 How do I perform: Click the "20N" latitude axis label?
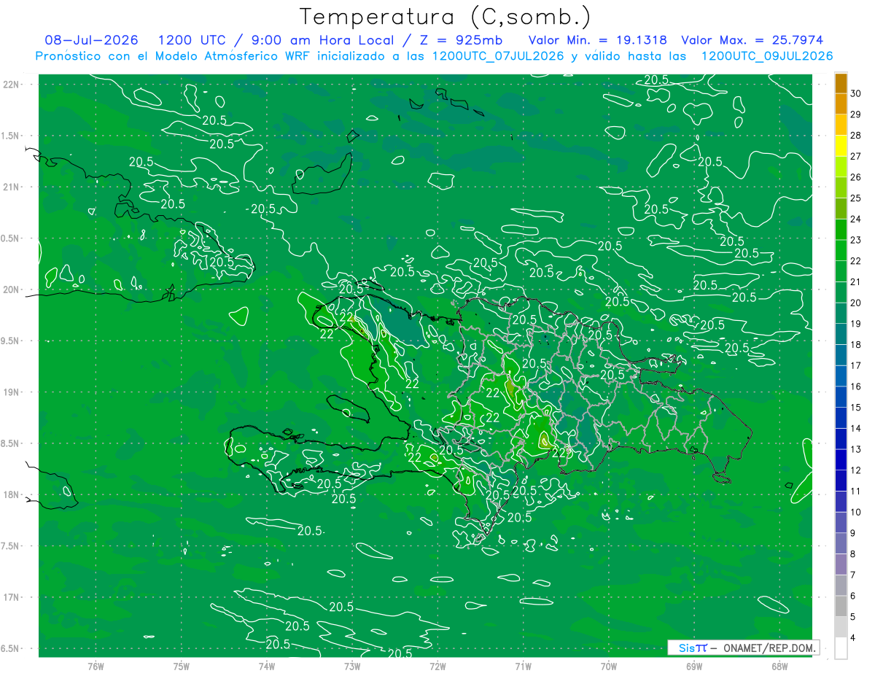(12, 290)
